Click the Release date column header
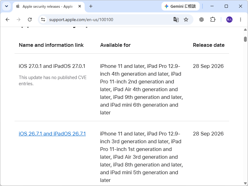Image resolution: width=248 pixels, height=186 pixels. pyautogui.click(x=209, y=45)
